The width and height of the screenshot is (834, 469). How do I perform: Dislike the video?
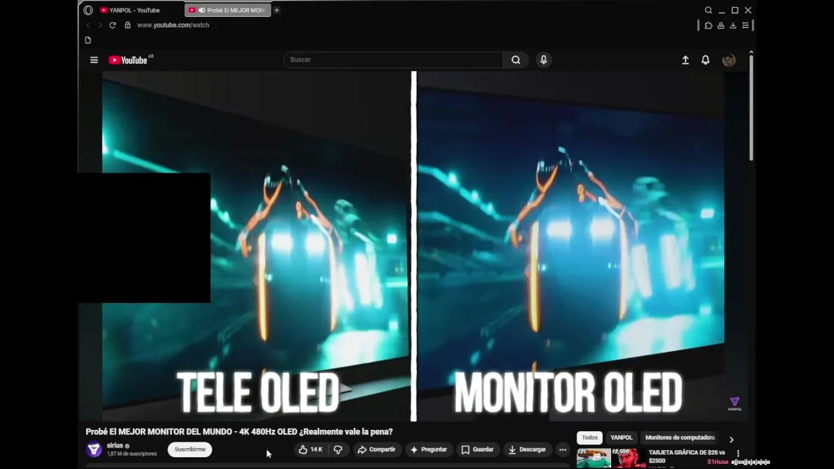click(x=338, y=449)
